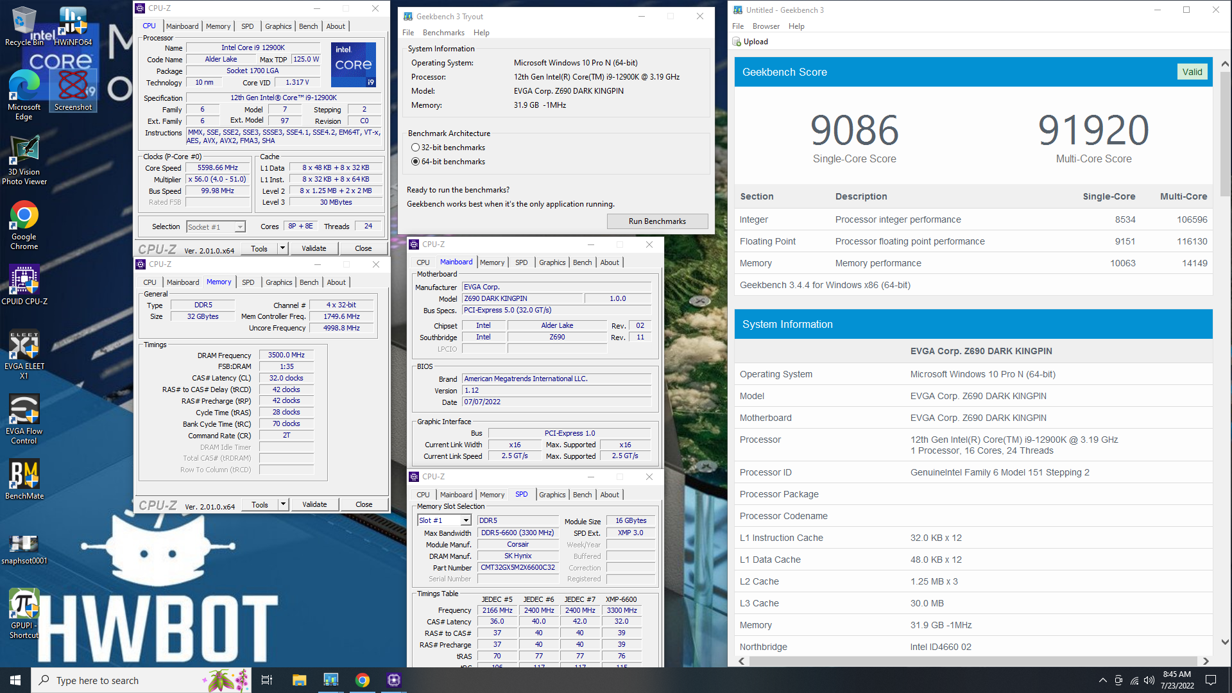Screen dimensions: 1232x693
Task: Open Tools dropdown arrow in top CPU-Z window
Action: tap(282, 248)
